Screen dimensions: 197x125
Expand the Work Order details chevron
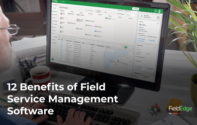[155, 48]
